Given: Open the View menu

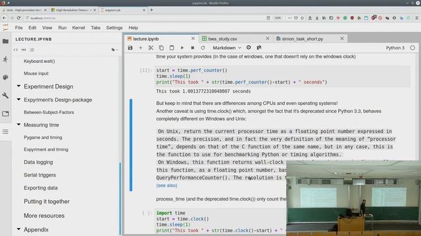Looking at the screenshot, I should [47, 28].
